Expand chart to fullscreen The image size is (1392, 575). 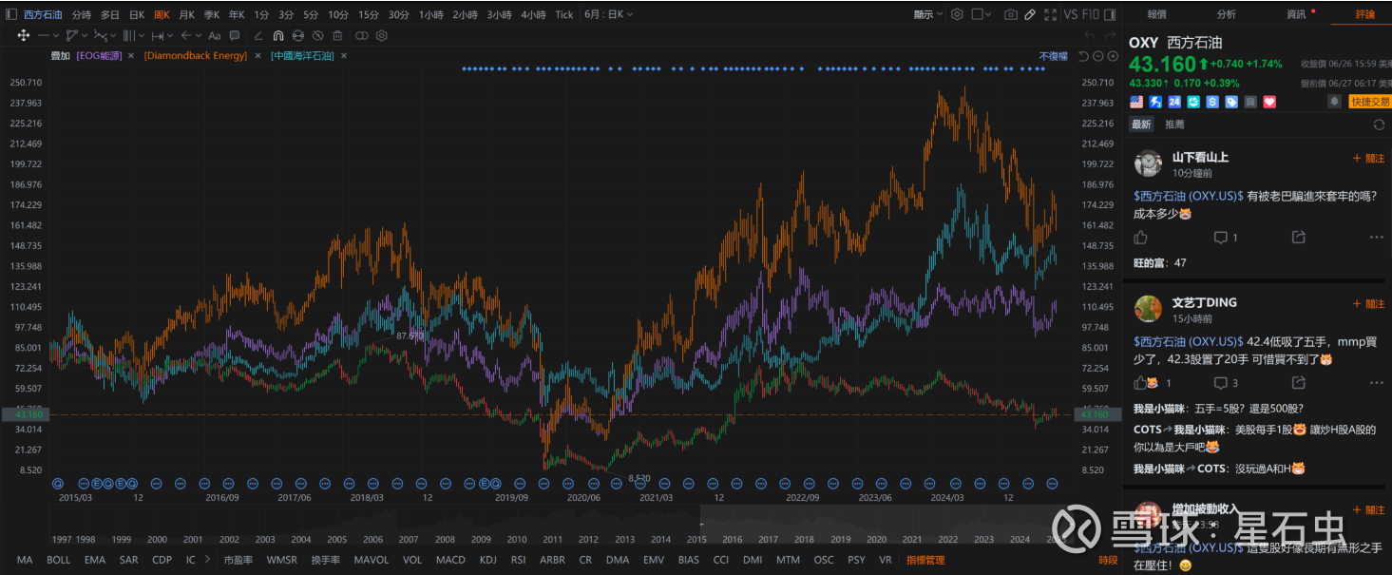(1050, 14)
